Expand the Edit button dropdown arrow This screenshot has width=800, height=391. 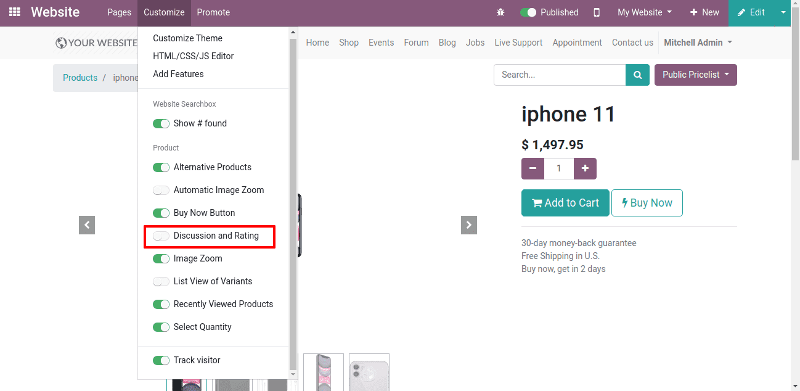pos(783,12)
